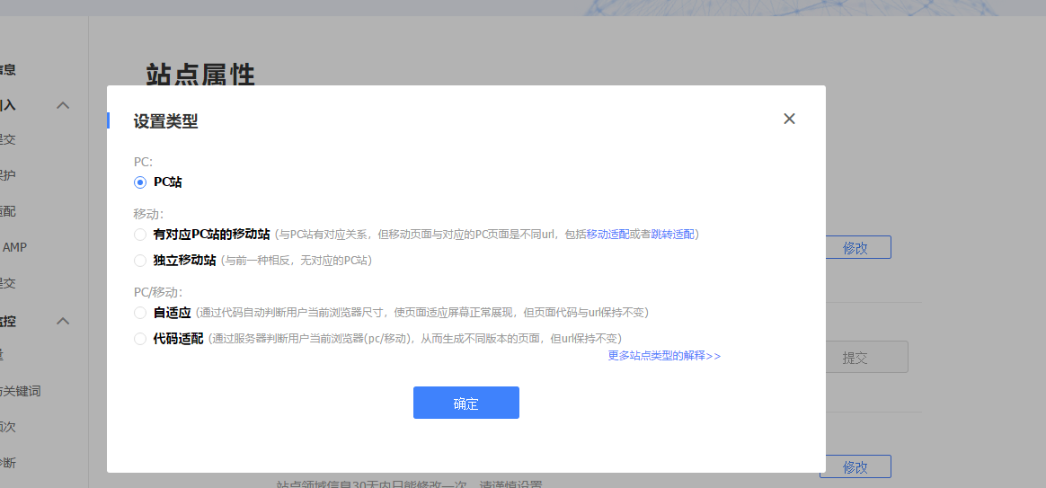Select the sidebar item ending in 频次

pos(8,427)
